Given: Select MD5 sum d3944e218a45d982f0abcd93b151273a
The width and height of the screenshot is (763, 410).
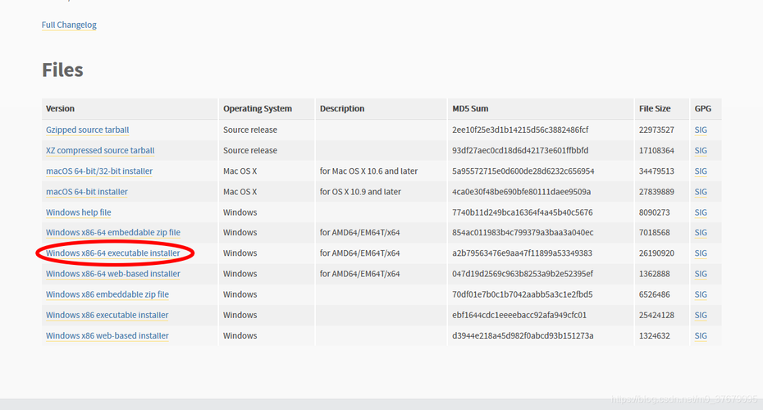Looking at the screenshot, I should [523, 335].
